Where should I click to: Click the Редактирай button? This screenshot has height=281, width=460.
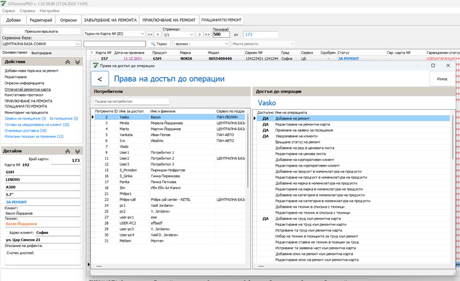(41, 20)
